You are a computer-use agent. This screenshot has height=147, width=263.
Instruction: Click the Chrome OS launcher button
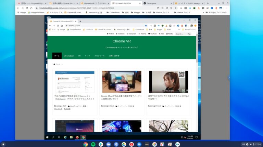click(x=3, y=144)
